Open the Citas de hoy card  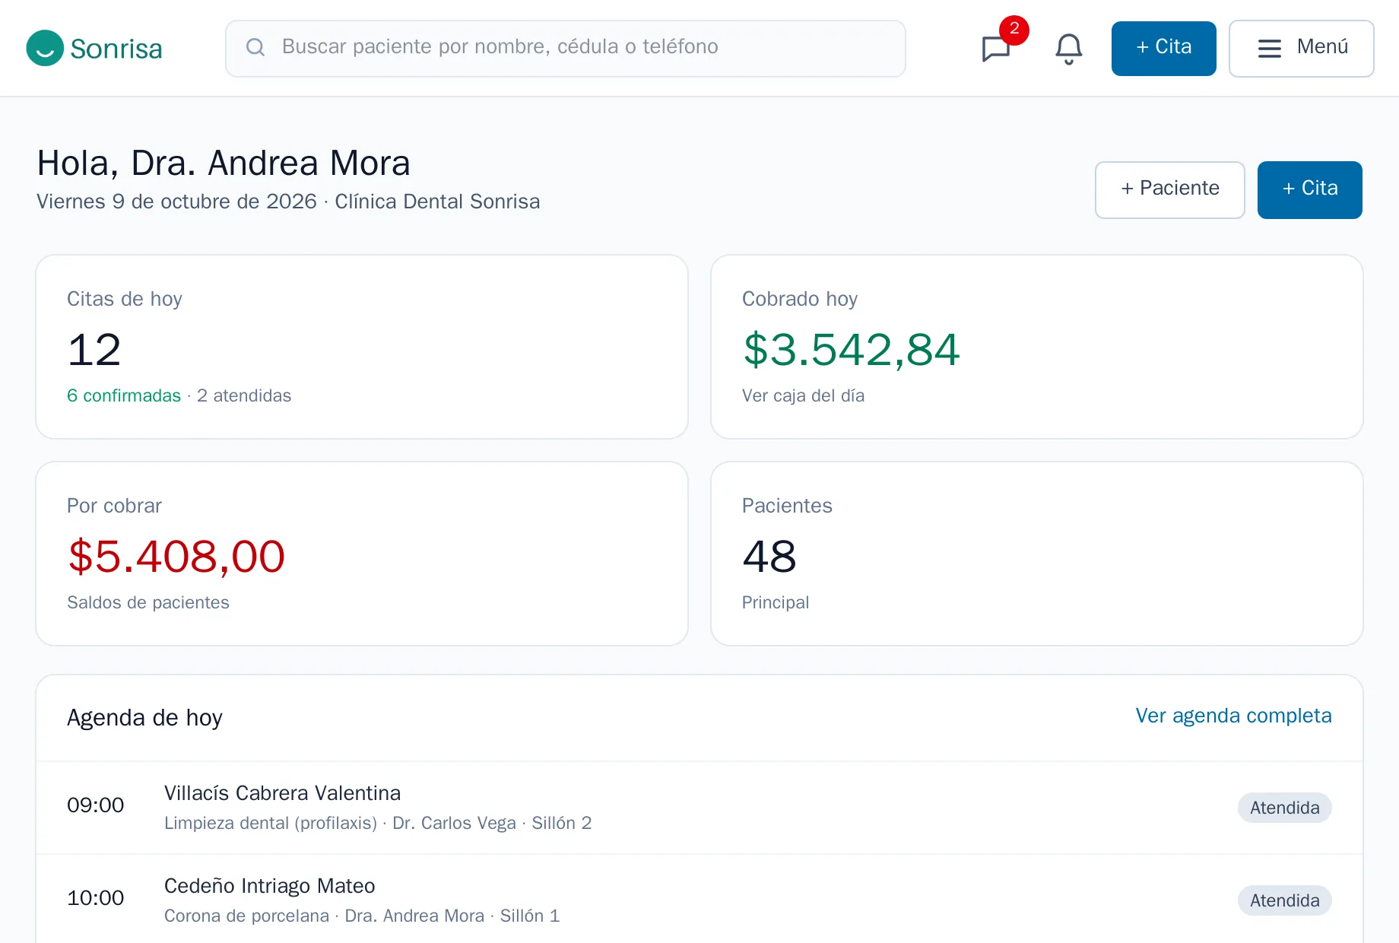(x=362, y=347)
